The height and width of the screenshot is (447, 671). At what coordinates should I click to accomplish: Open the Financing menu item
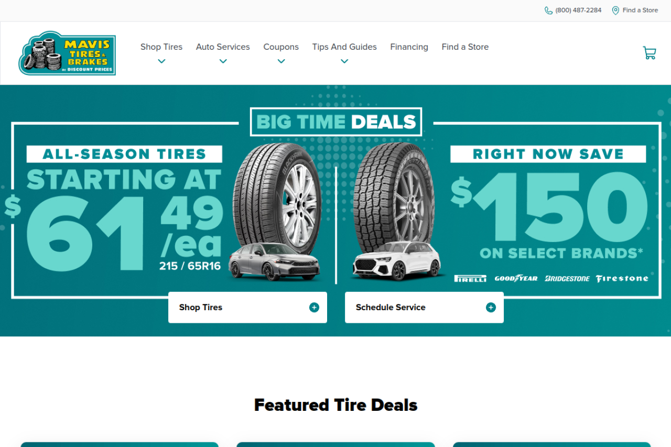[x=409, y=47]
